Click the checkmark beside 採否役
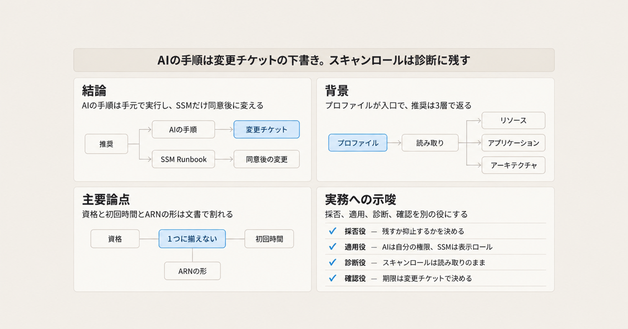 [333, 231]
